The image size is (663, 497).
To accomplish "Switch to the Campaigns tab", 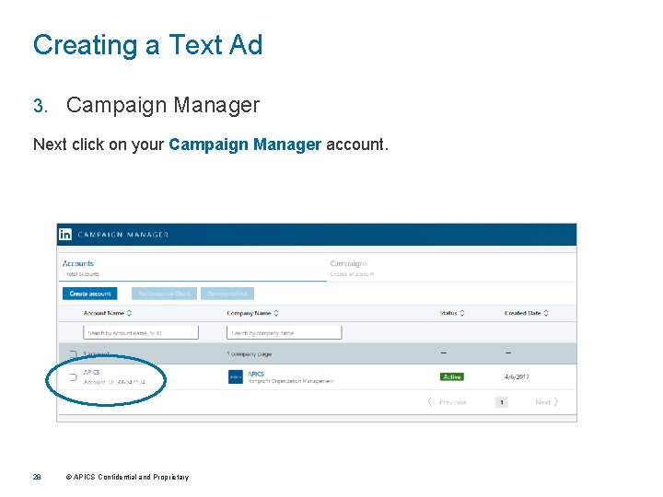I will tap(348, 264).
